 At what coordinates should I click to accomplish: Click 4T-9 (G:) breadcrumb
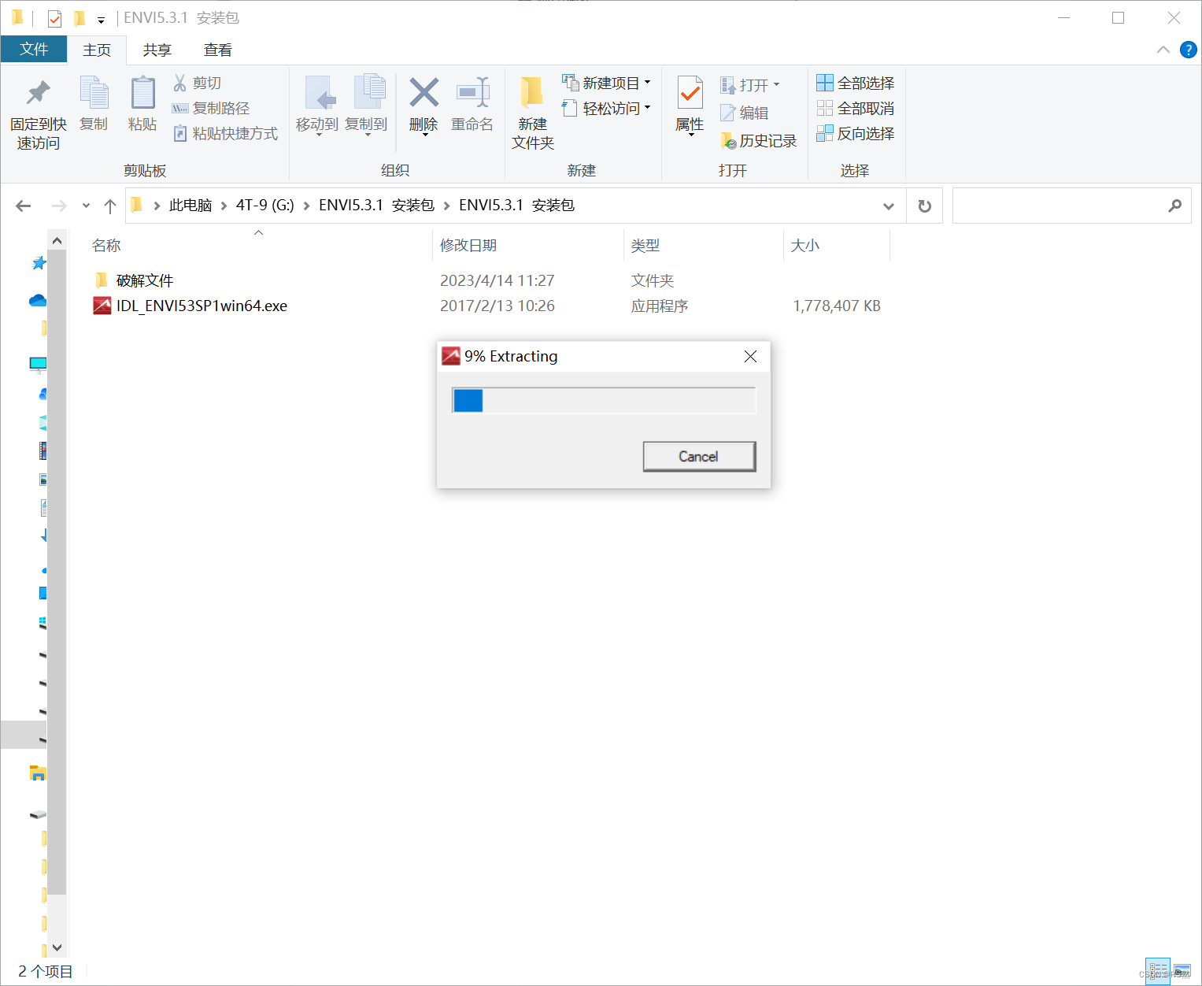point(265,205)
